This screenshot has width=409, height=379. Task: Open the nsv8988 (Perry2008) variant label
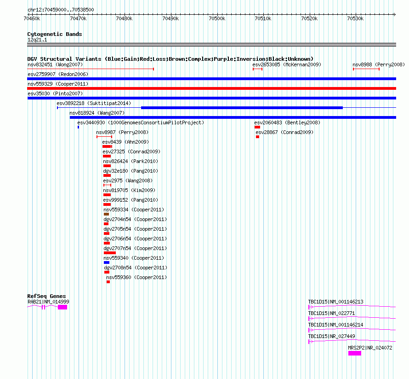click(x=379, y=64)
